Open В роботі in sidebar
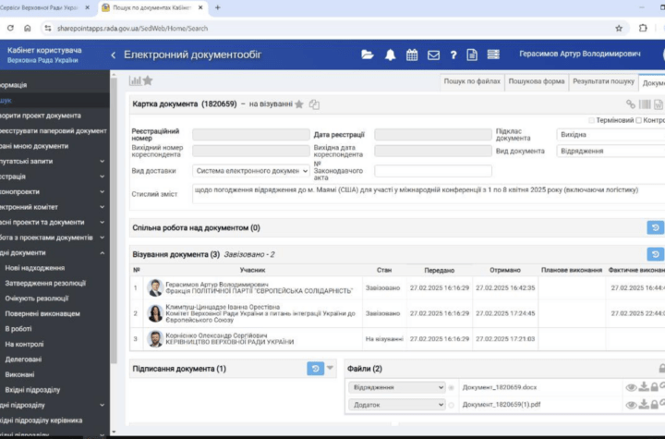 tap(18, 329)
